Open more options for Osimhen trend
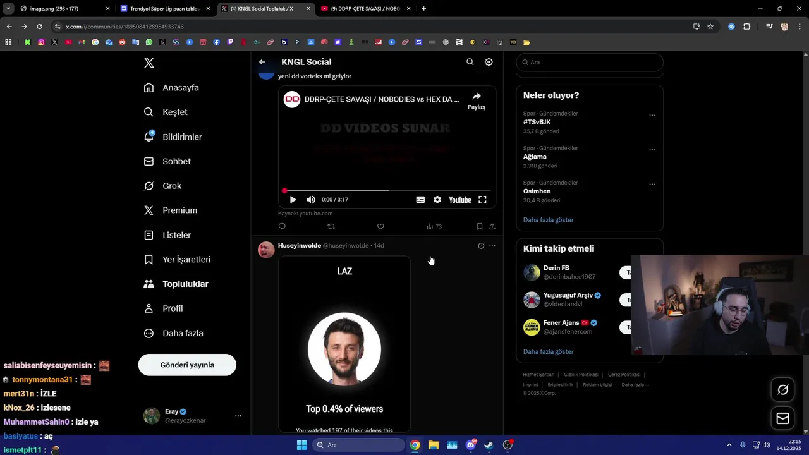 [x=652, y=185]
